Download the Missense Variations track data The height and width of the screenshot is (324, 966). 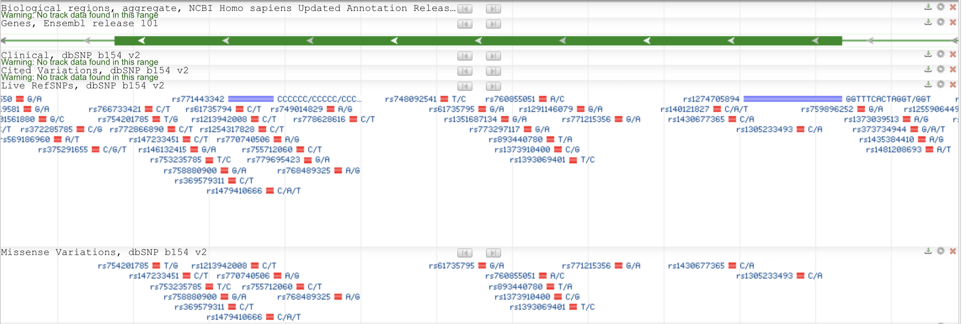[928, 251]
